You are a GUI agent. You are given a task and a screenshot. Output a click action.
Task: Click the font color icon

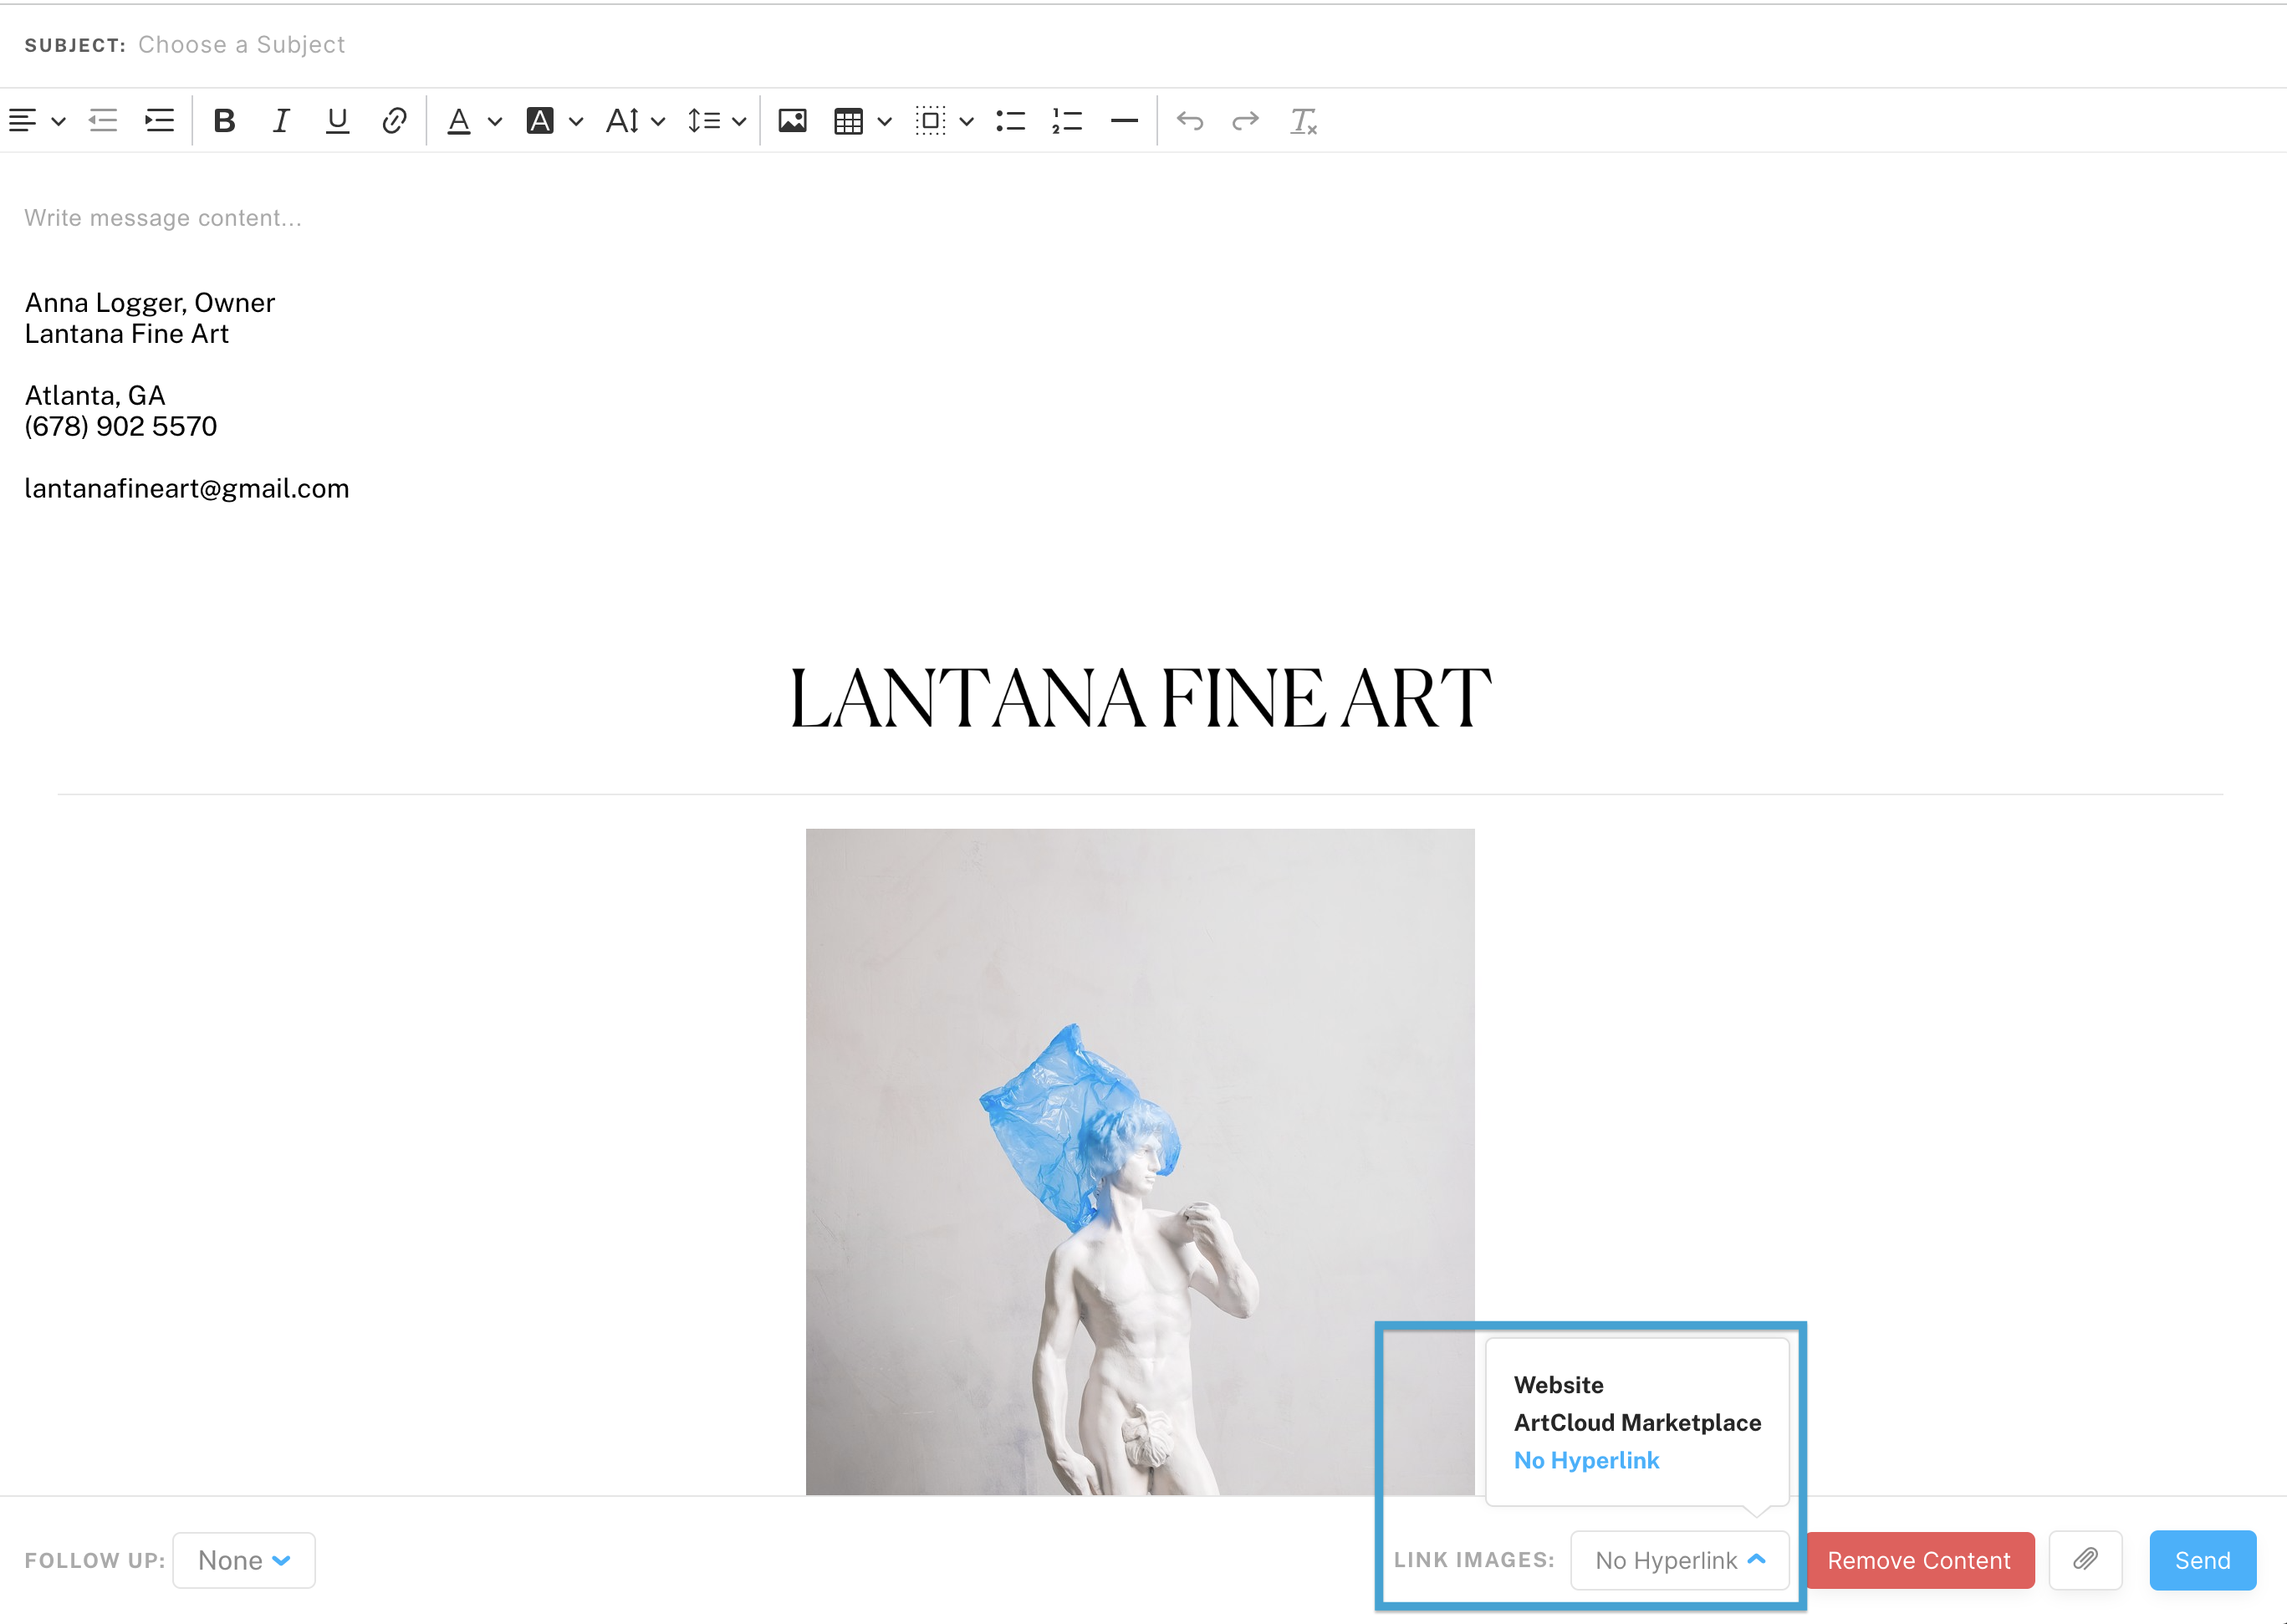point(459,121)
